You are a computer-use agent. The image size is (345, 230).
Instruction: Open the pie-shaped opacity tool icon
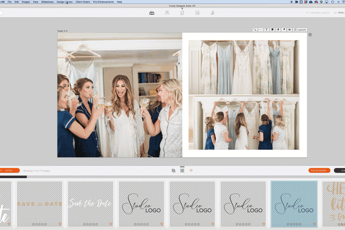[x=278, y=30]
